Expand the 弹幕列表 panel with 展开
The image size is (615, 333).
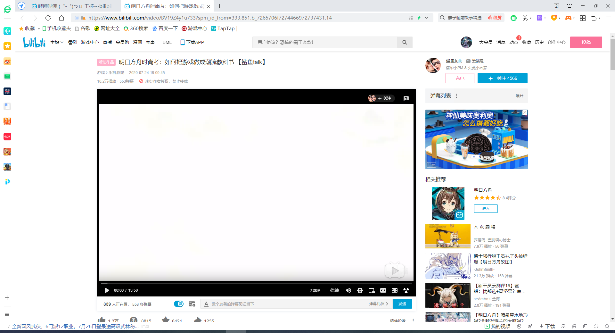pos(519,96)
